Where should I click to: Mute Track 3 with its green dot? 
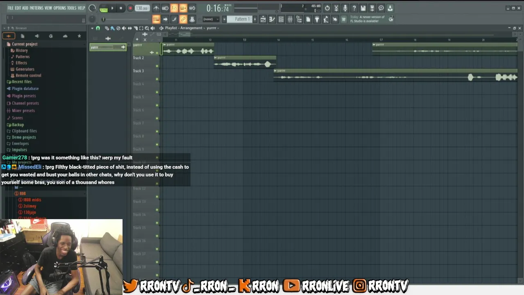(x=157, y=79)
